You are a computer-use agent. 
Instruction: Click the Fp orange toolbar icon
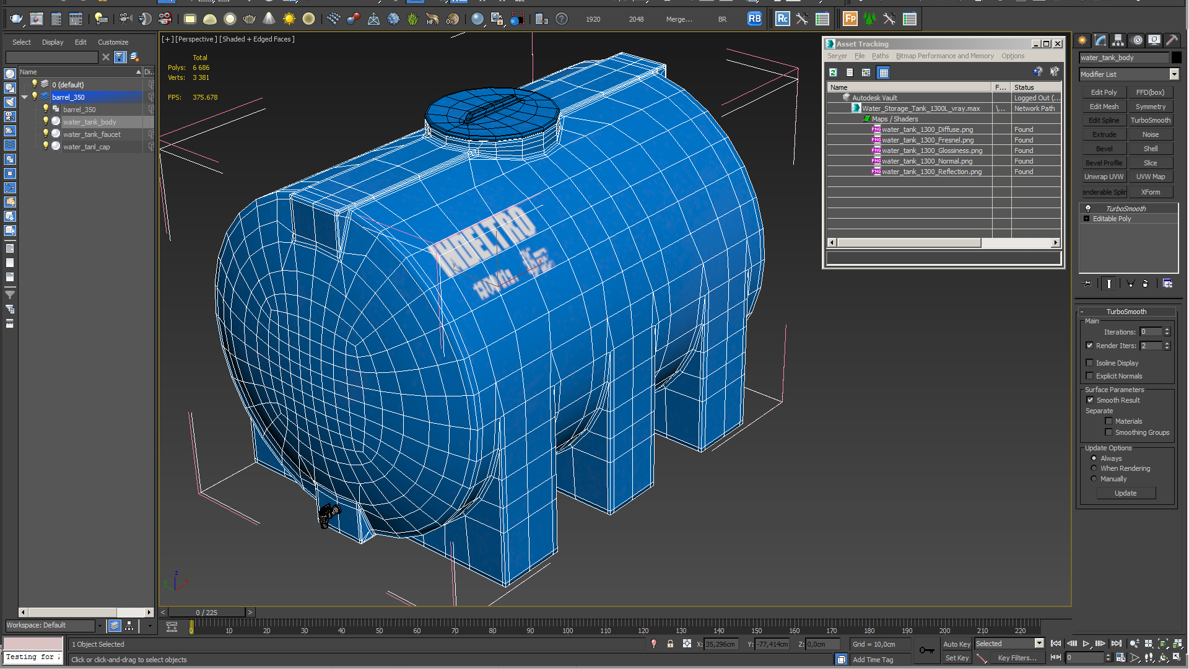pos(850,19)
